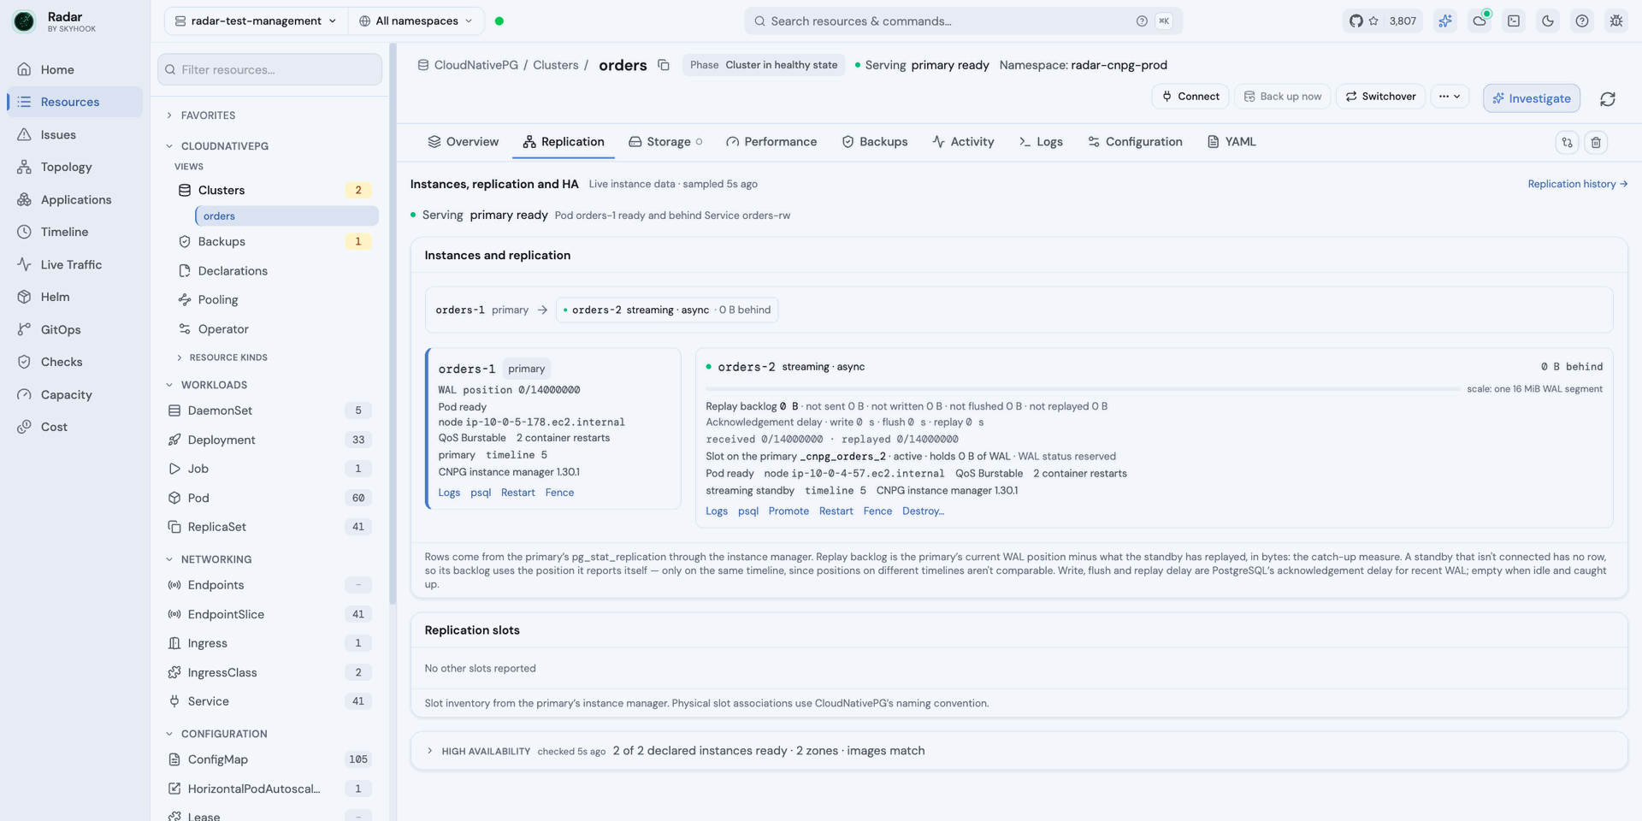Click the Connect button
Image resolution: width=1642 pixels, height=821 pixels.
(1190, 97)
